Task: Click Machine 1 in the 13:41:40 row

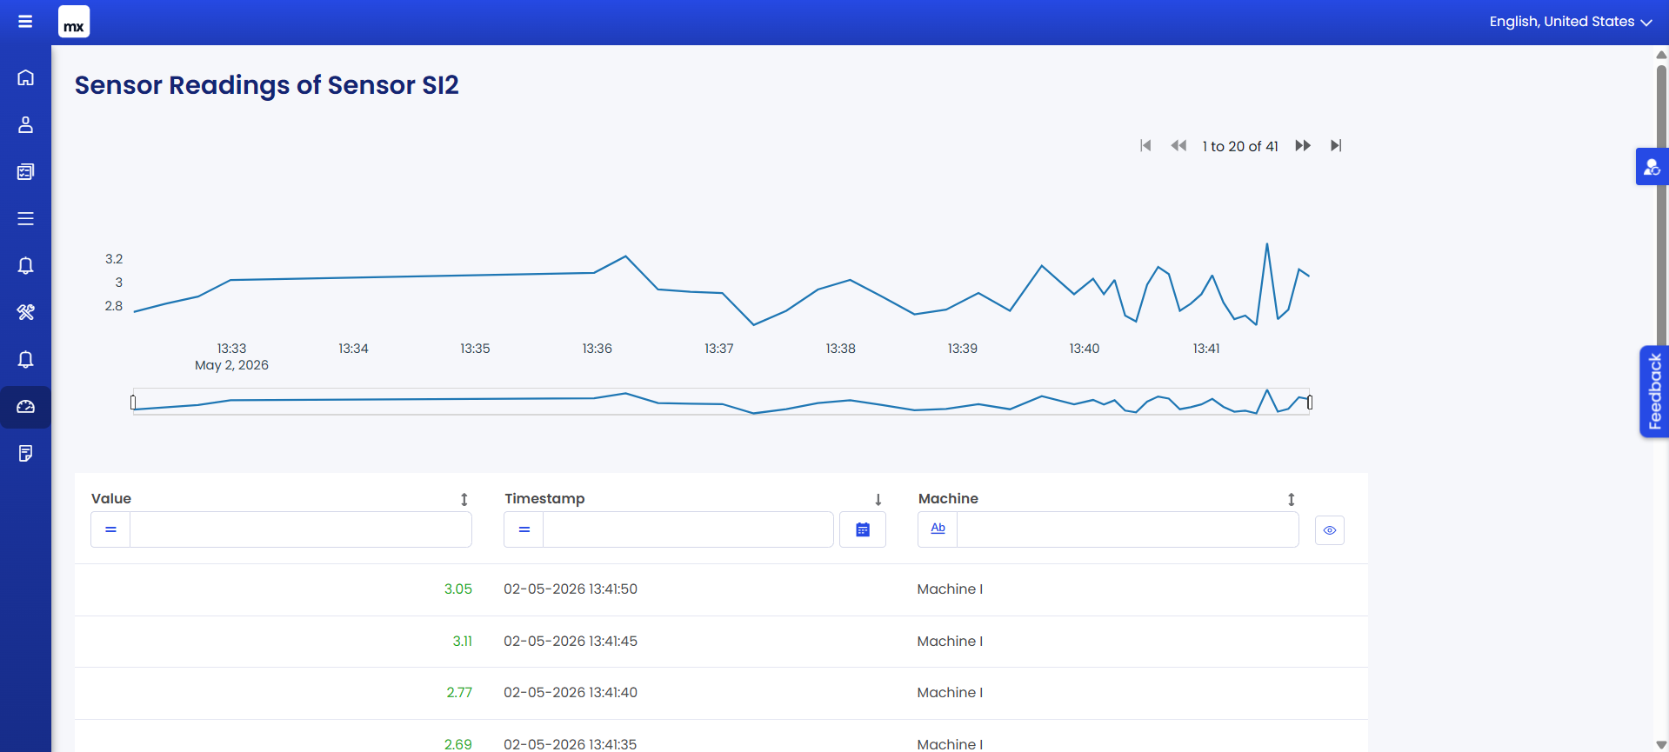Action: 950,692
